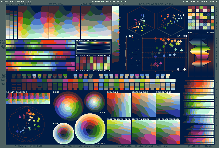Viewport: 219px width, 148px height.
Task: Click the '% Polar Hue-Brightness' footer label
Action: tap(82, 146)
